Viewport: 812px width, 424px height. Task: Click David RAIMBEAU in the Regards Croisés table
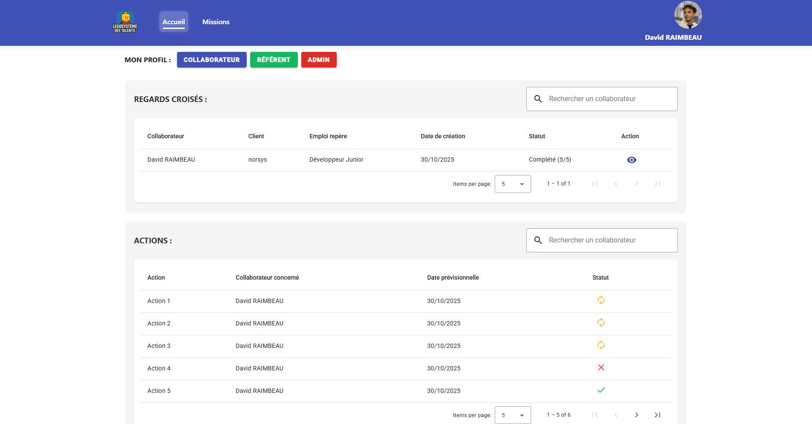[171, 159]
